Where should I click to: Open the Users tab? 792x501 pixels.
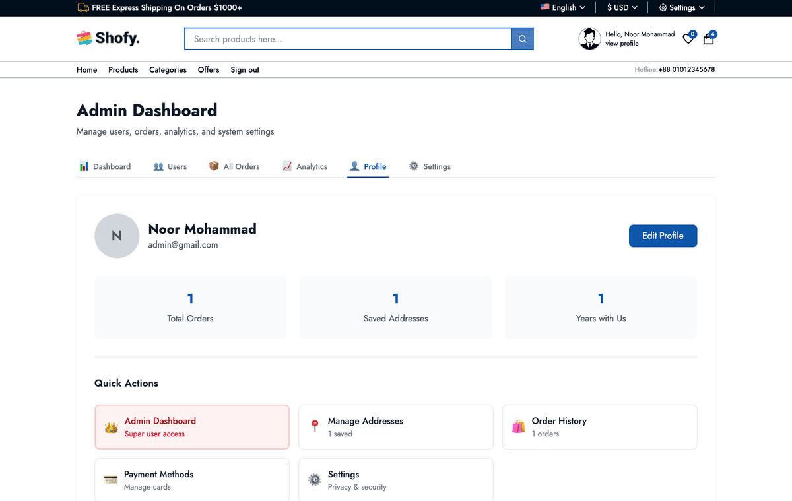170,167
